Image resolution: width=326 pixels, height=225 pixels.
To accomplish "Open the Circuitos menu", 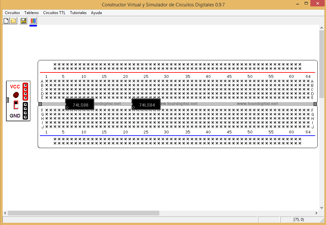I will click(12, 13).
